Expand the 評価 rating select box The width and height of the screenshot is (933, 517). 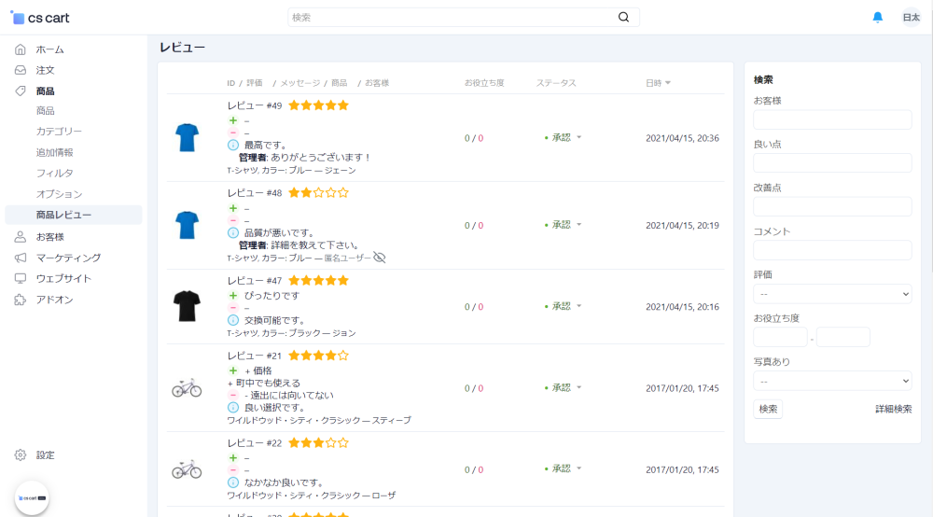click(832, 294)
